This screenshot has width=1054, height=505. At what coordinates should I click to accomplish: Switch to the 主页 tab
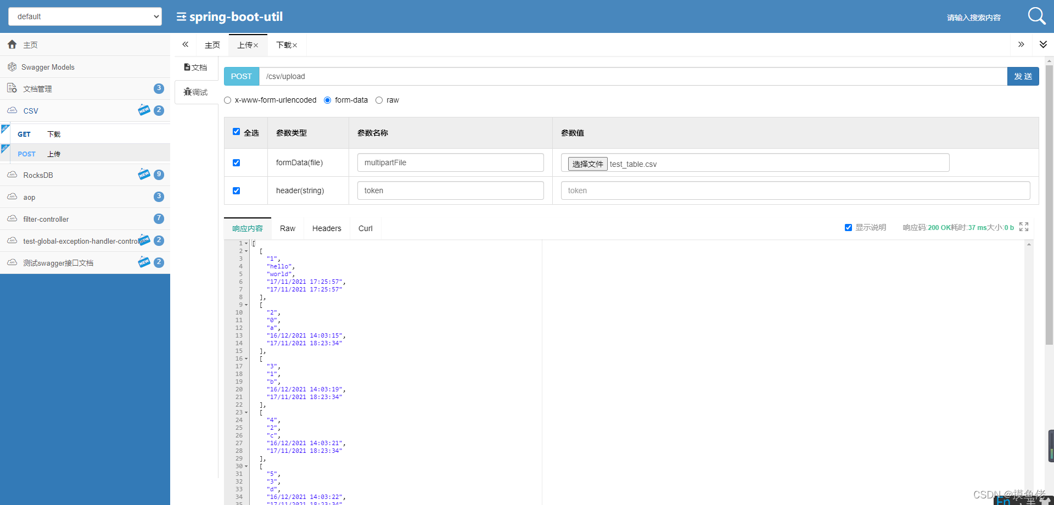point(212,45)
